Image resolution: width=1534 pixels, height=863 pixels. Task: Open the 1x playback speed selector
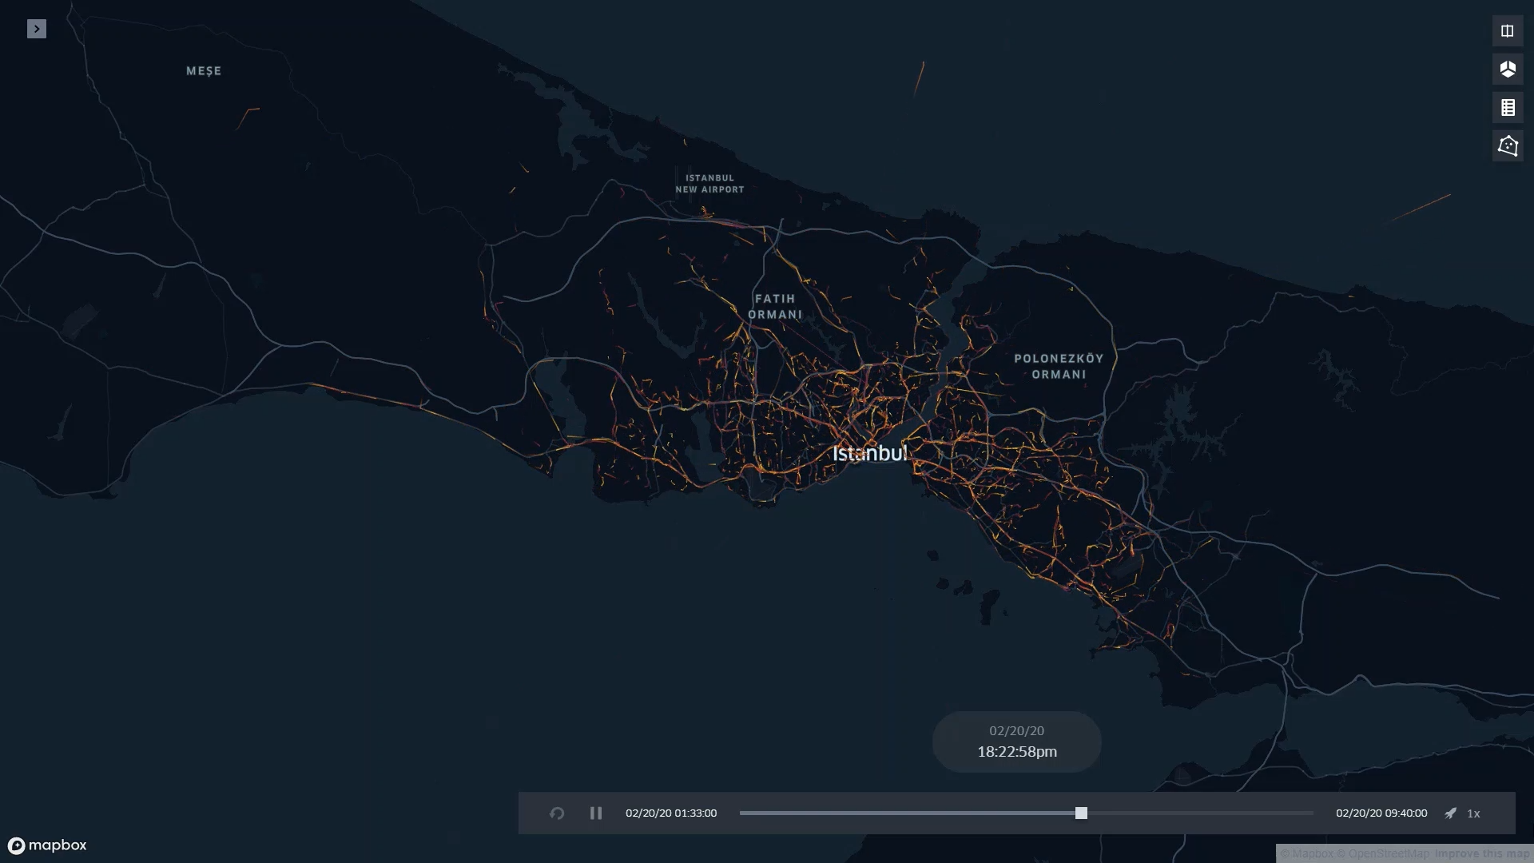1473,813
